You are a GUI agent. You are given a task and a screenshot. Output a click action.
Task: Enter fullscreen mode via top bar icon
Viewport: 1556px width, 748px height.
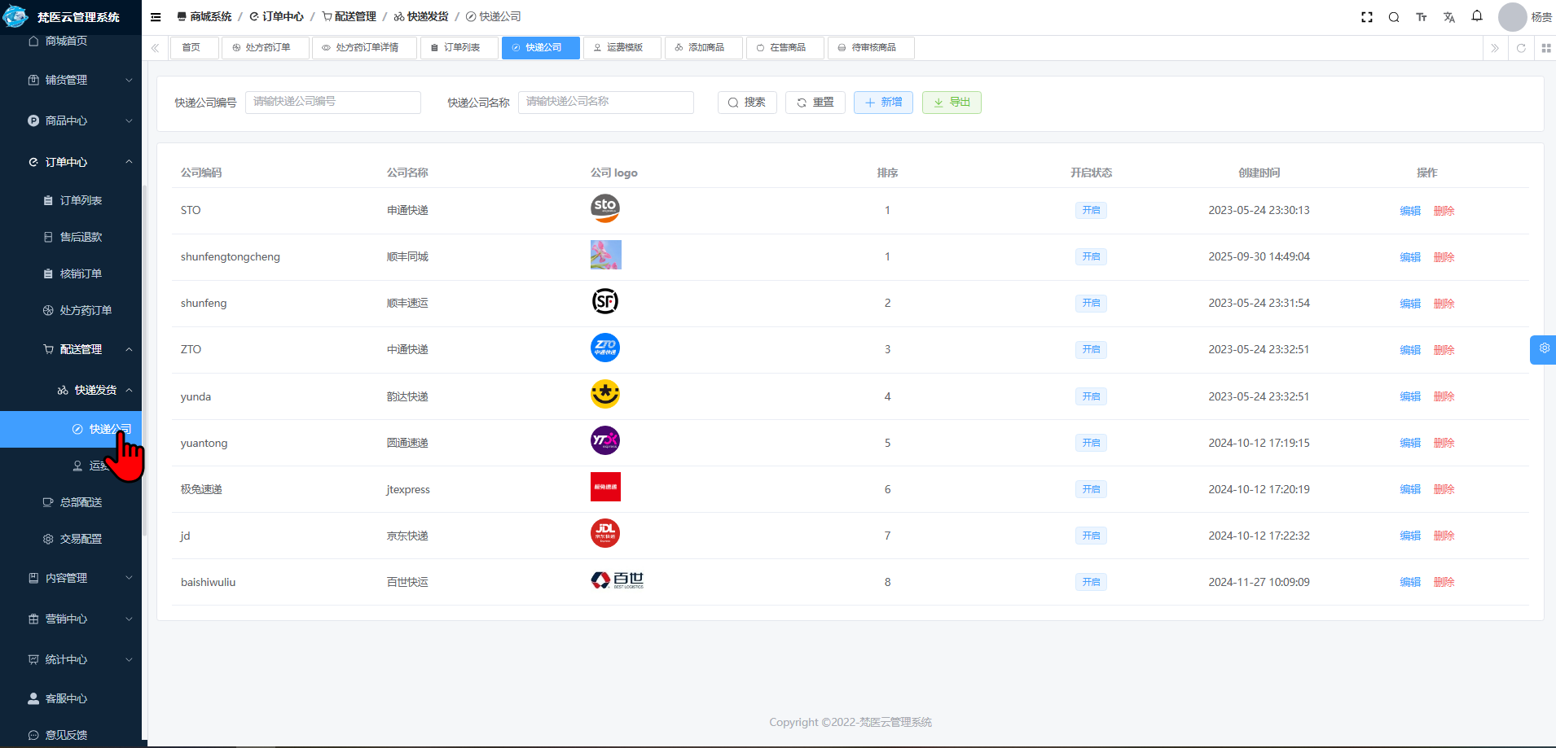point(1367,17)
